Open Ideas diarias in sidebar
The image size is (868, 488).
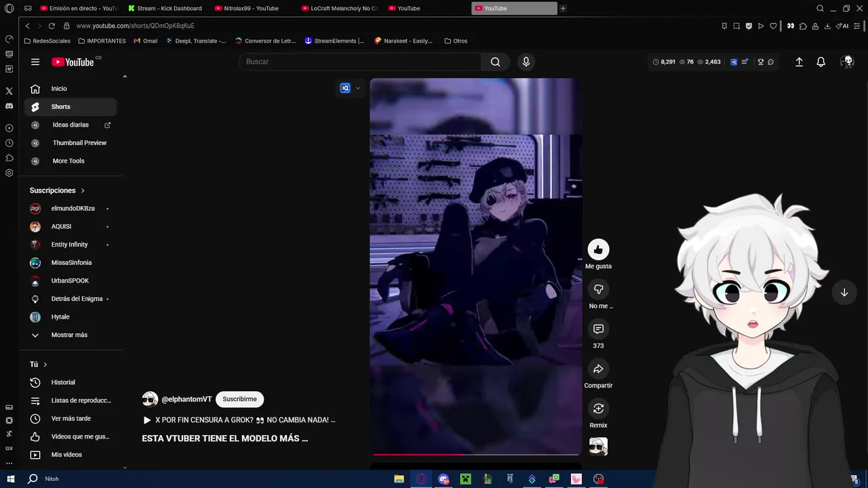pyautogui.click(x=71, y=125)
